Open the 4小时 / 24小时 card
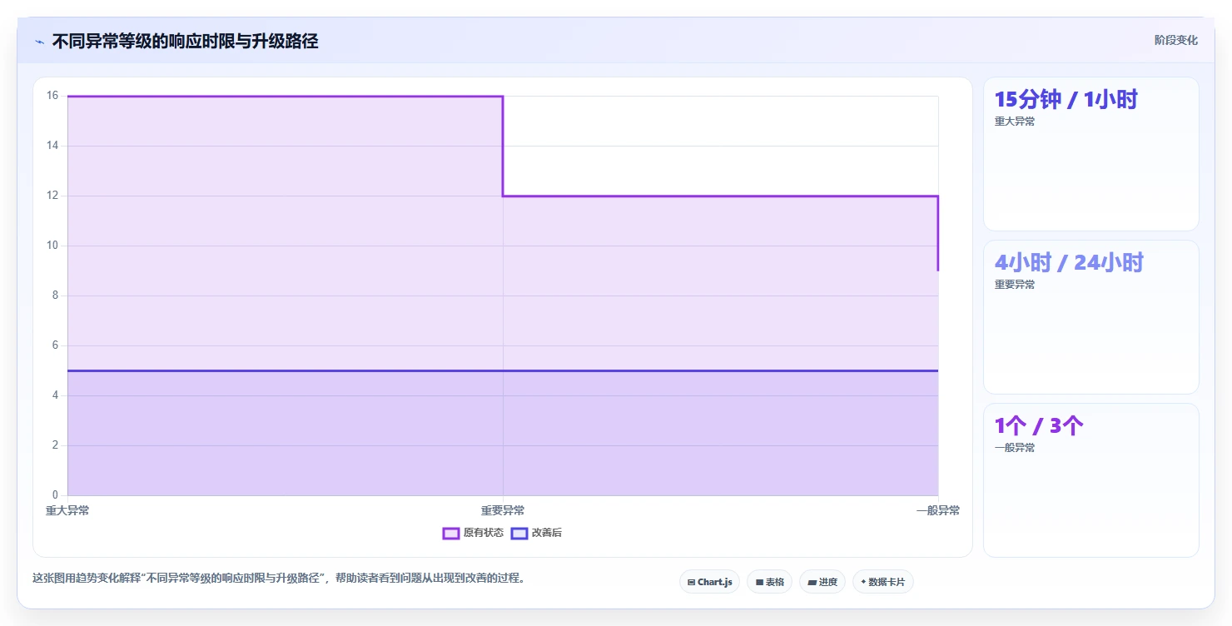Viewport: 1232px width, 626px height. (x=1090, y=317)
